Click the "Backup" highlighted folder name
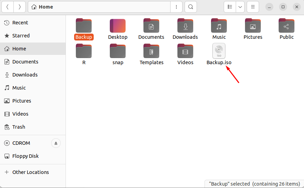Screen dimensions: 304x188 tap(84, 37)
